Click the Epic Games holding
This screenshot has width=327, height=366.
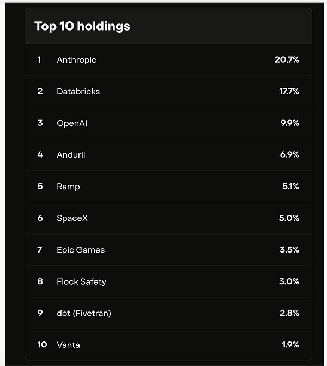coord(81,250)
